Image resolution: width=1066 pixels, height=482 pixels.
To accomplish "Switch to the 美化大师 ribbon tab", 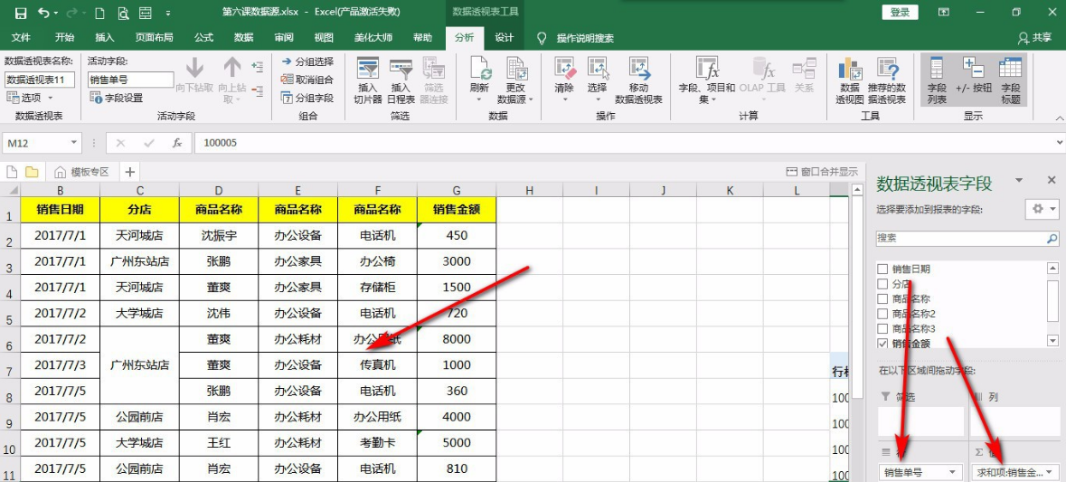I will pos(373,37).
